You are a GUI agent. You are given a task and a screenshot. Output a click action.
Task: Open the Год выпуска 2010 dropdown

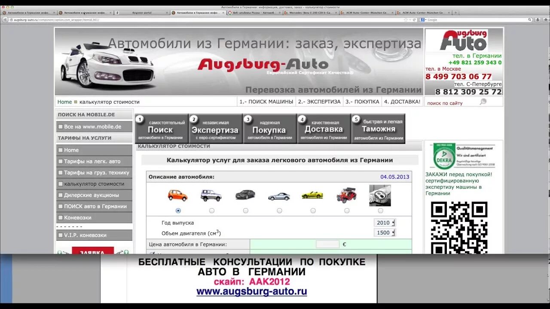(x=385, y=223)
